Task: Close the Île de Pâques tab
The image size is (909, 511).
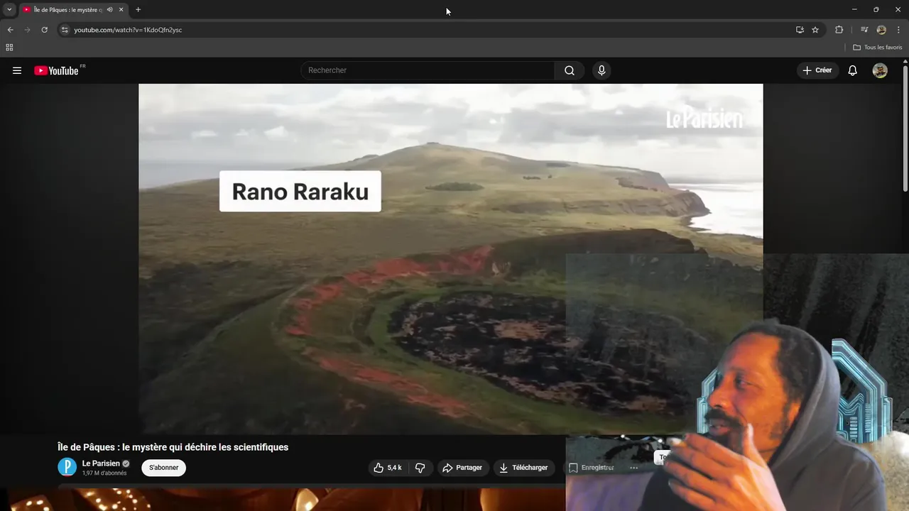Action: [x=121, y=10]
